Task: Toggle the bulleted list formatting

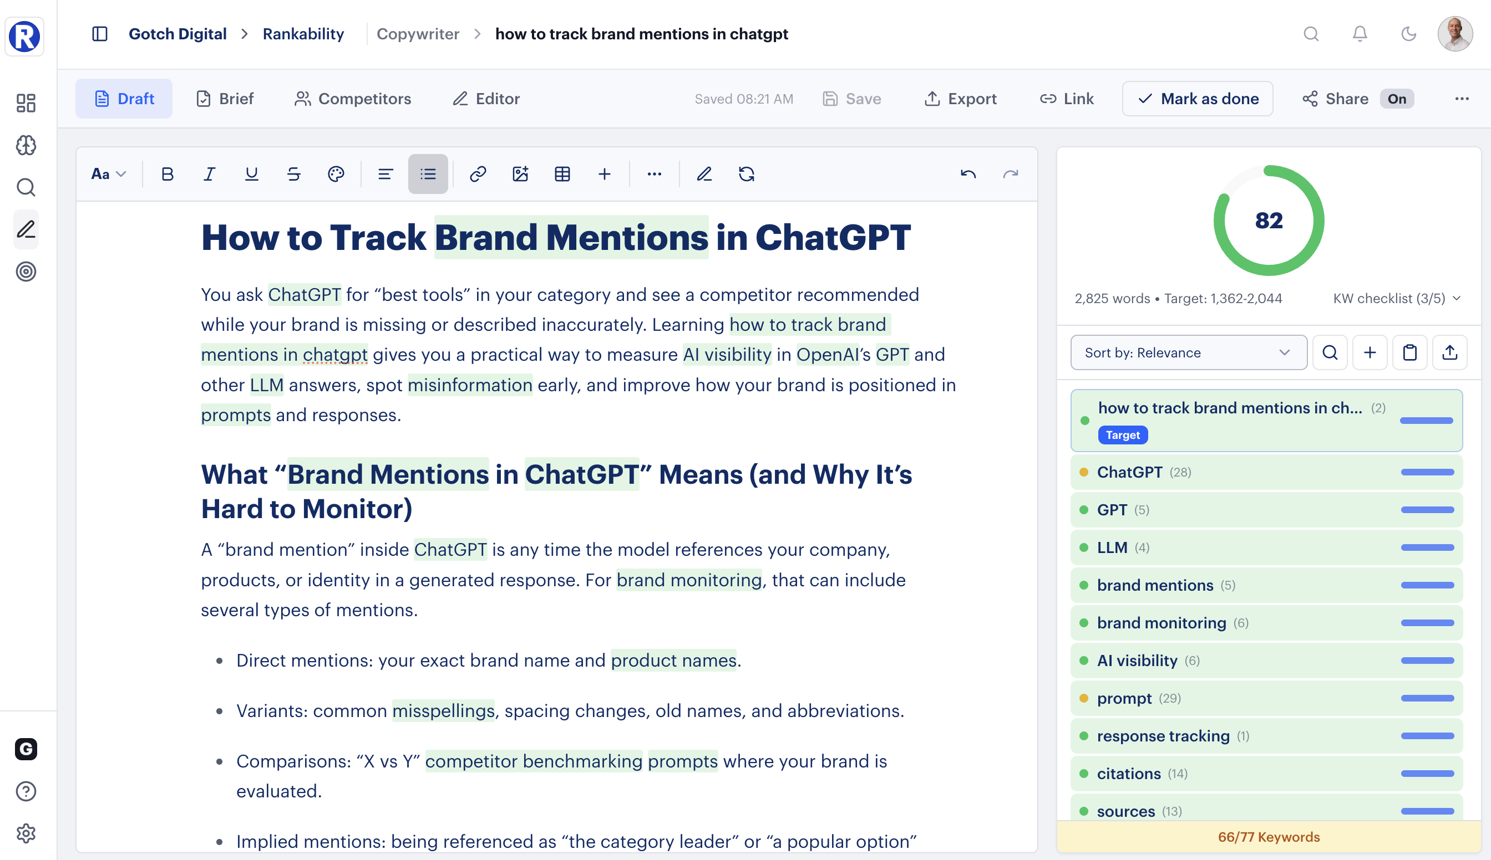Action: click(428, 173)
